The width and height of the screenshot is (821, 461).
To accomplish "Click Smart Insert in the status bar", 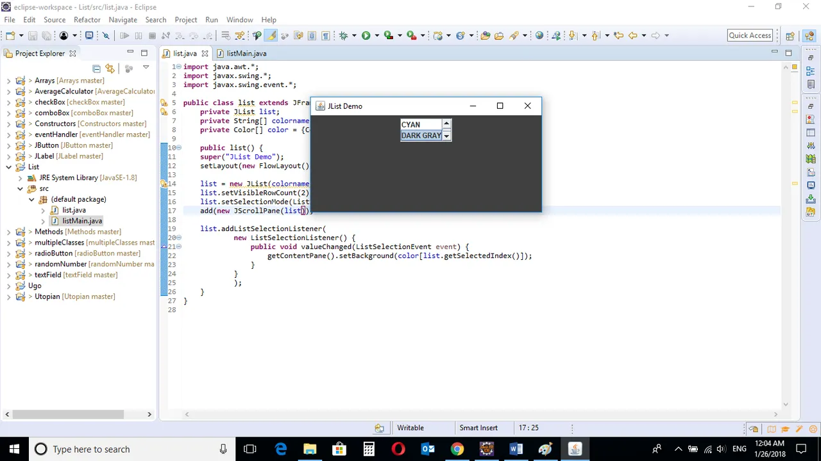I will click(478, 428).
